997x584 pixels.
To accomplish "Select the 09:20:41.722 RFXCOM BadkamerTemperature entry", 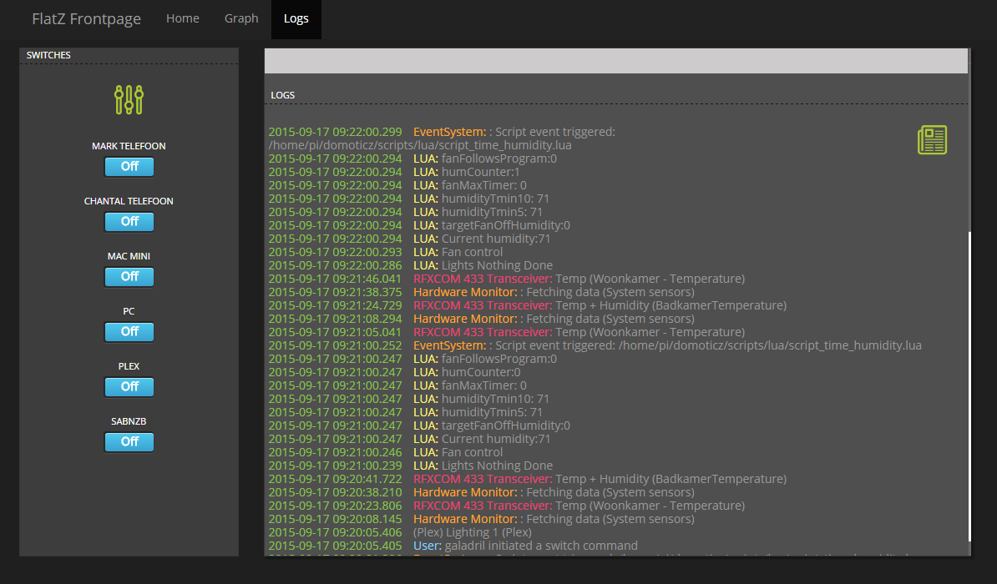I will click(x=527, y=479).
